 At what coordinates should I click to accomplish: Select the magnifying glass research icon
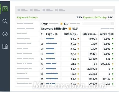[x=5, y=21]
